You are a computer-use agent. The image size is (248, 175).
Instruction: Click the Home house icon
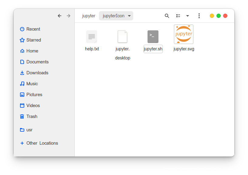(22, 51)
